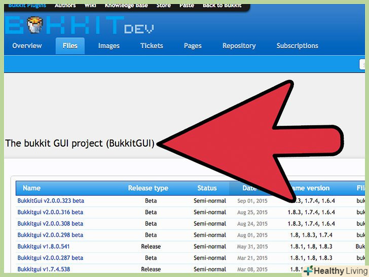Sort by Status column header
This screenshot has width=369, height=277.
point(207,188)
